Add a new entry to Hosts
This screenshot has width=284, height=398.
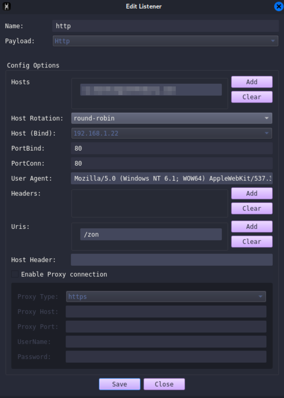pyautogui.click(x=252, y=82)
